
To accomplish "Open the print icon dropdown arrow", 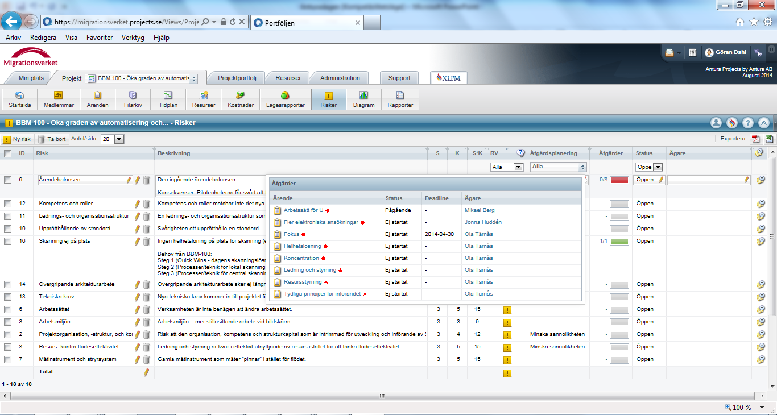I will tap(679, 53).
